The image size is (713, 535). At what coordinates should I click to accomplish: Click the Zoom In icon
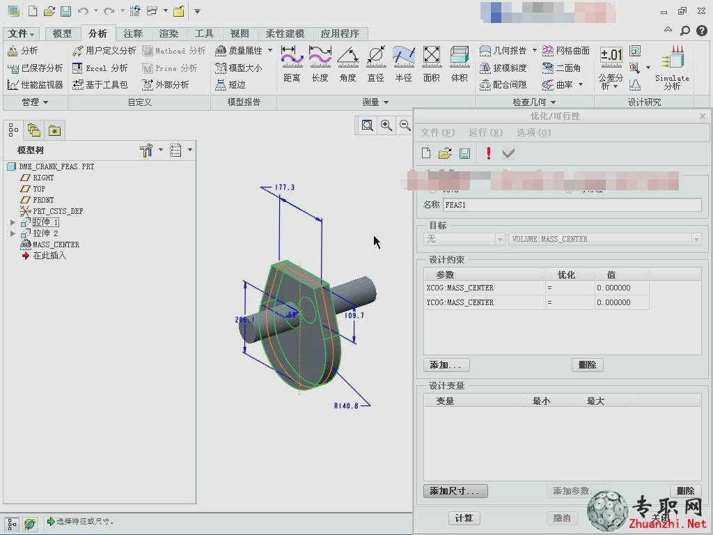[386, 125]
